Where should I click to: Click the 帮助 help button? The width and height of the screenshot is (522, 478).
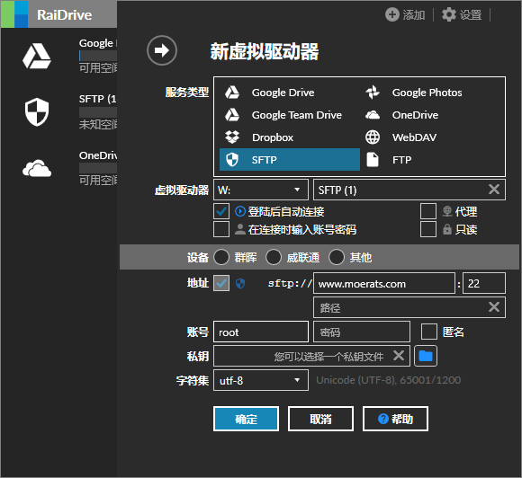[395, 419]
